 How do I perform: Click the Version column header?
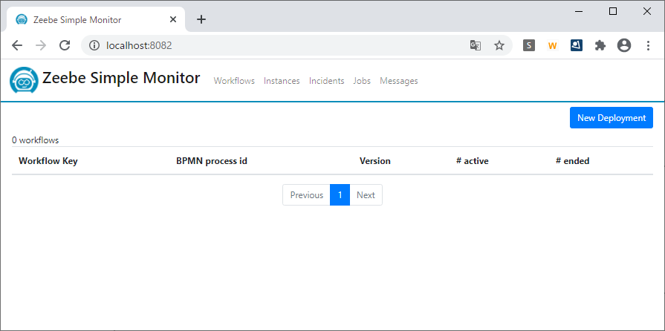point(375,161)
